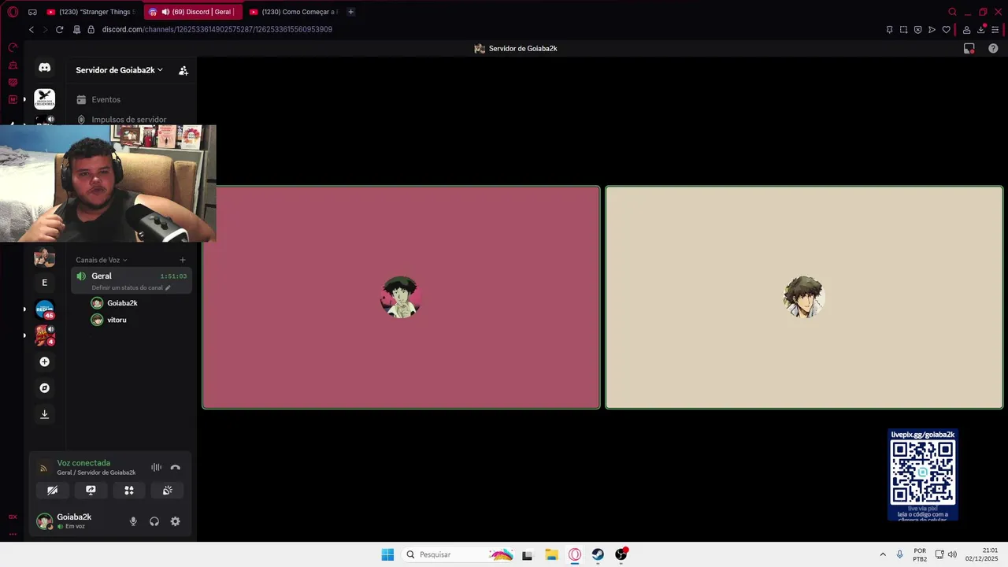This screenshot has width=1008, height=567.
Task: Open browser profile icon
Action: [966, 30]
